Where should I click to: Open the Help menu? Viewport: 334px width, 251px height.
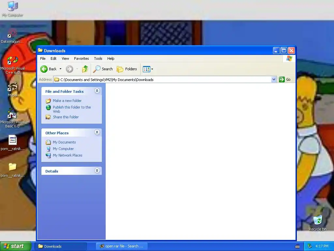pyautogui.click(x=111, y=59)
